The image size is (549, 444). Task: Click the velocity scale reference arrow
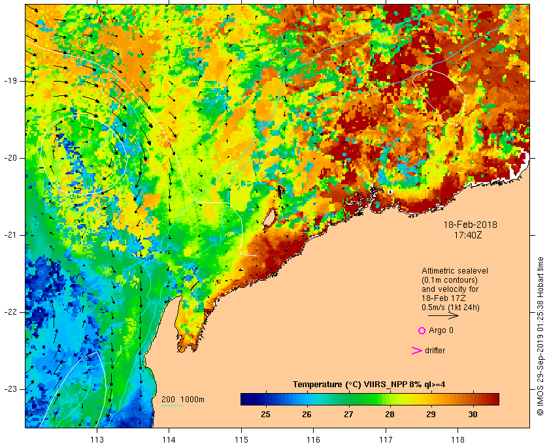[443, 315]
